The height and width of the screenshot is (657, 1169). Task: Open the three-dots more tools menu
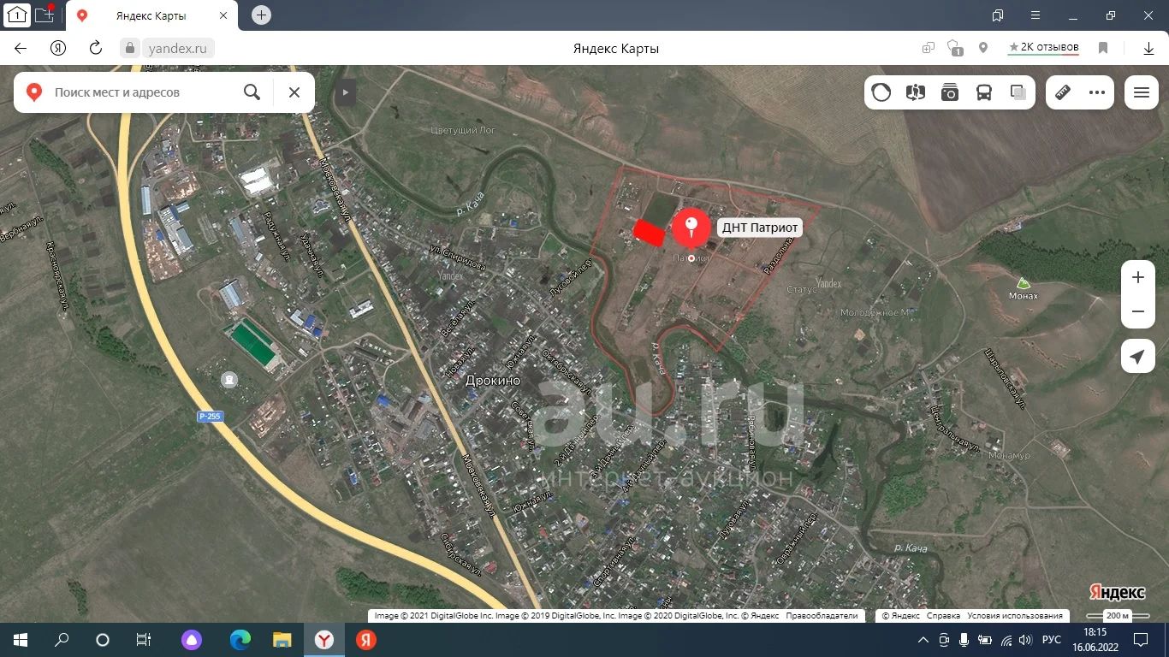point(1097,92)
